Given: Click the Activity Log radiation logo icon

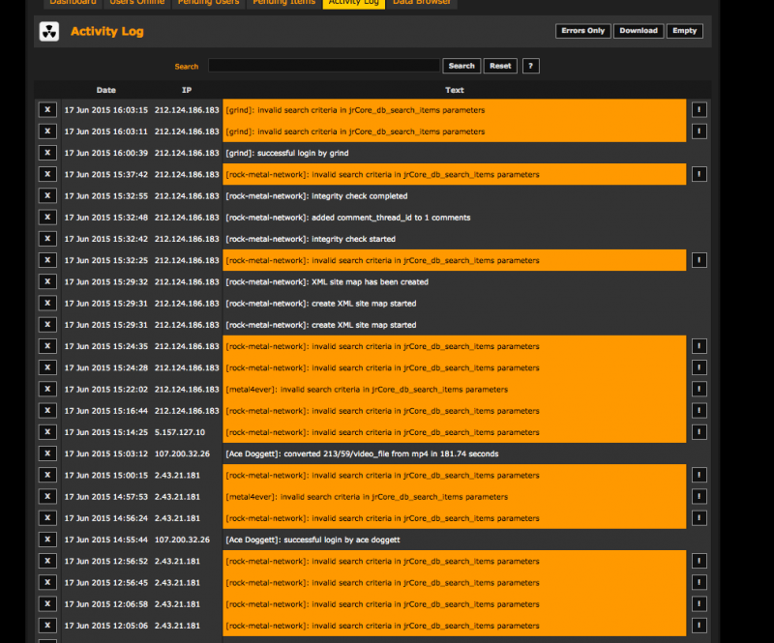Looking at the screenshot, I should (x=48, y=31).
